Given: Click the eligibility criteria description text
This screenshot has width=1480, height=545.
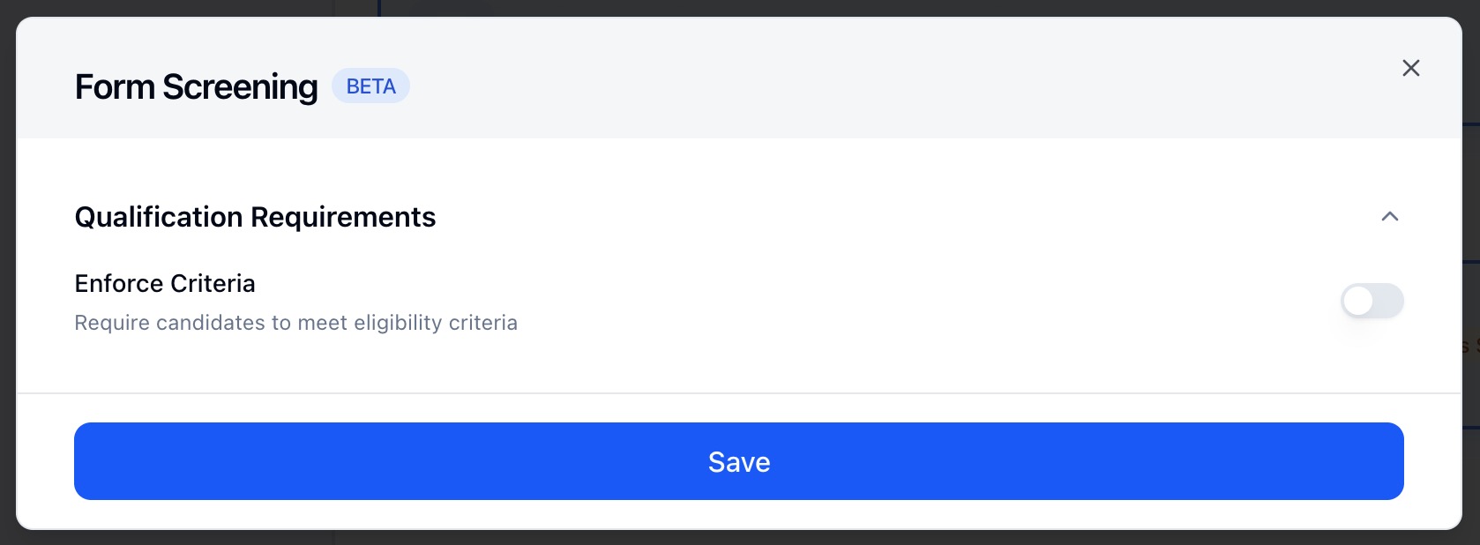Looking at the screenshot, I should coord(295,323).
